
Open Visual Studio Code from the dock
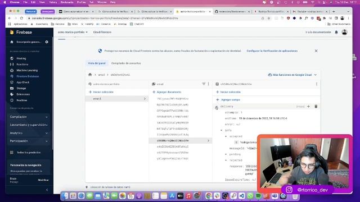[x=241, y=196]
